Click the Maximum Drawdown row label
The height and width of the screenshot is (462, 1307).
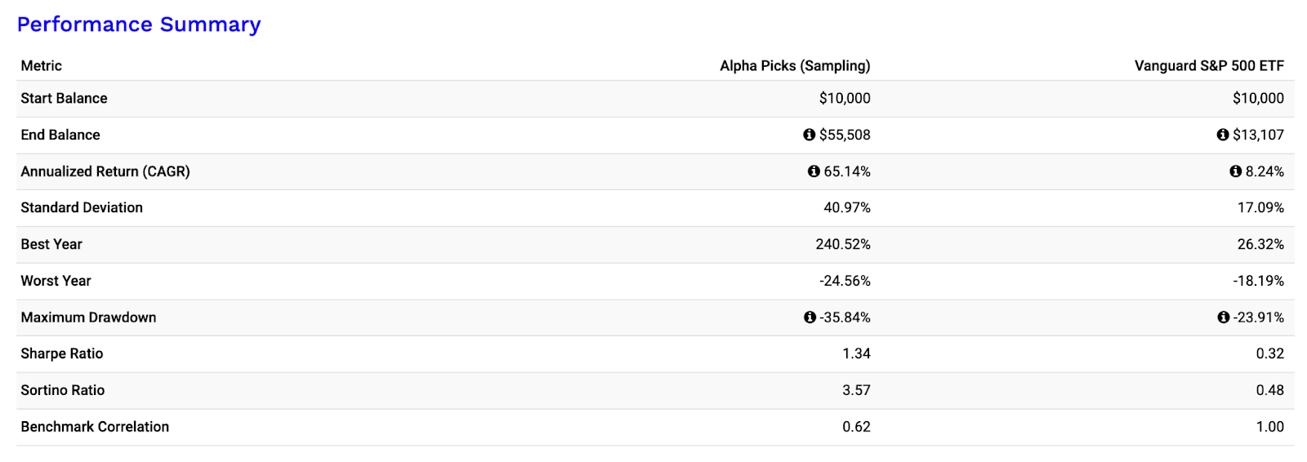click(x=88, y=318)
